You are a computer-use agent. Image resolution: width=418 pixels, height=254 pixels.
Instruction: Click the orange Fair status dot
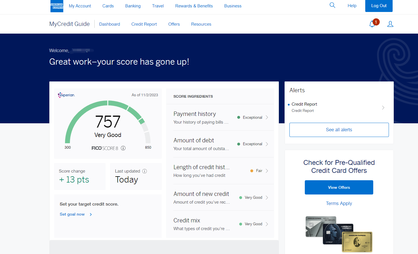pyautogui.click(x=252, y=171)
